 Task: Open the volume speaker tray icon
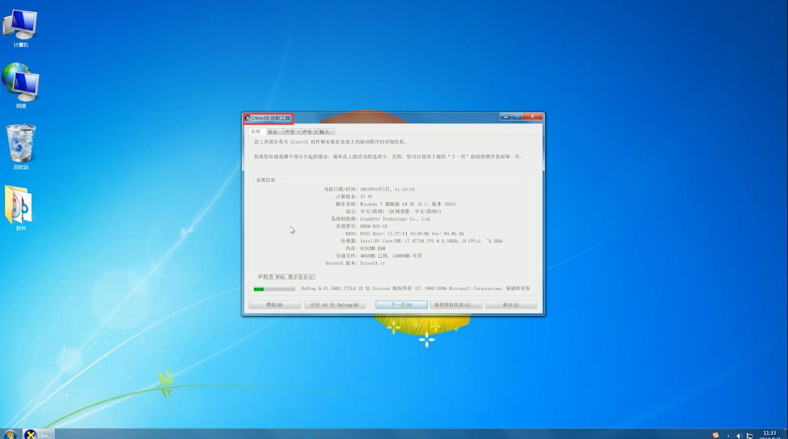pos(739,436)
